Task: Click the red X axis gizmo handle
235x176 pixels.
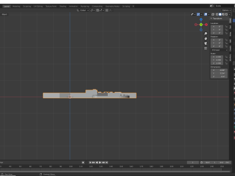Action: point(206,24)
